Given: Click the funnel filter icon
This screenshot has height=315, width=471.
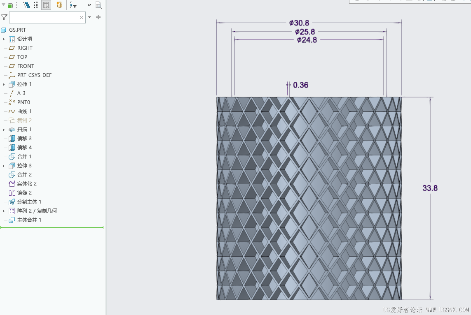Looking at the screenshot, I should point(4,17).
